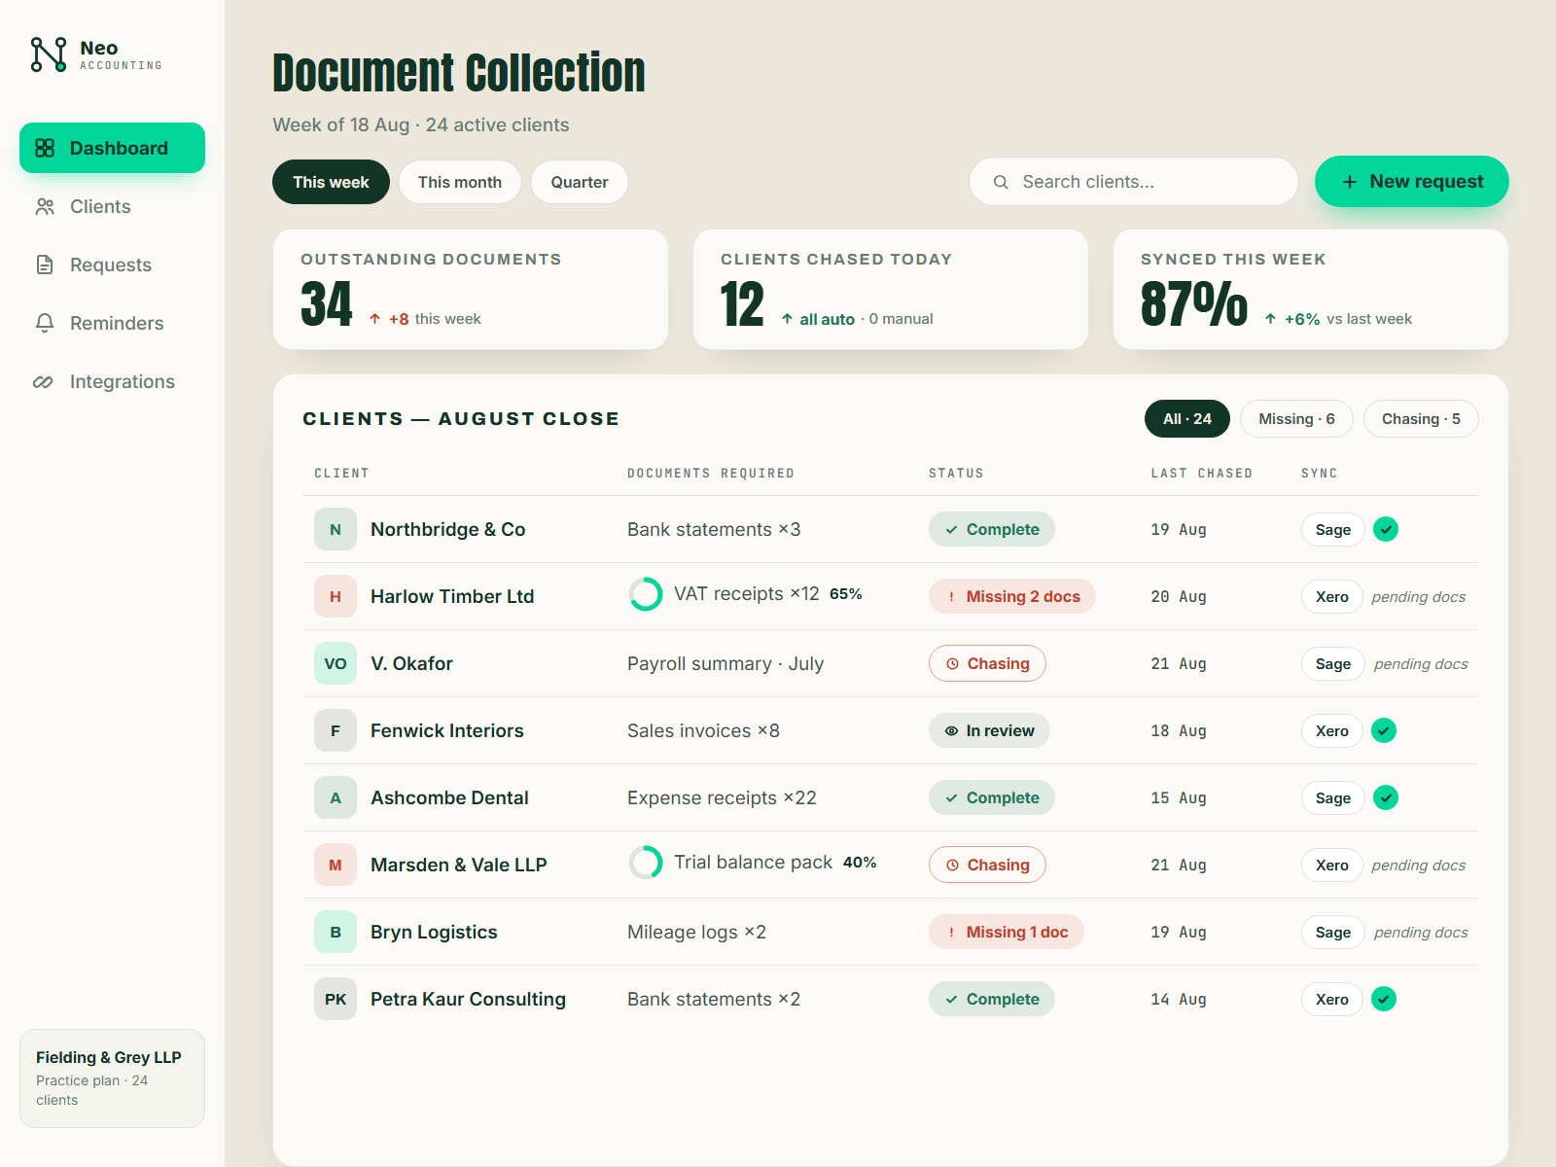Click Payroll summary · July cell

pyautogui.click(x=725, y=663)
